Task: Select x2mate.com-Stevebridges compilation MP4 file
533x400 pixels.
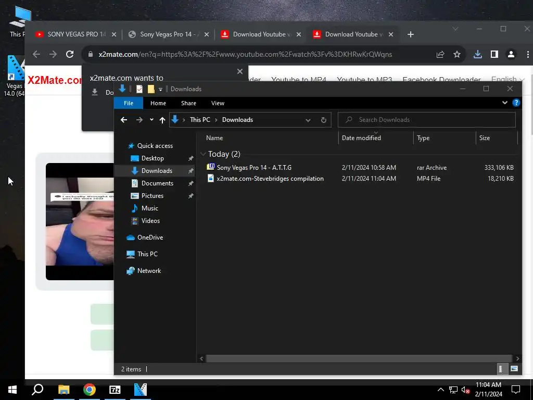Action: (x=270, y=179)
